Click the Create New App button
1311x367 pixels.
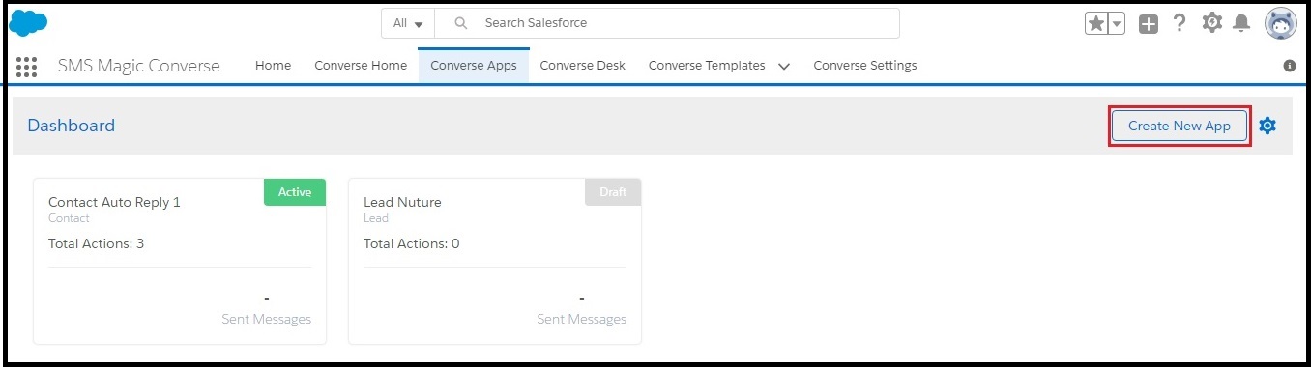click(x=1180, y=126)
